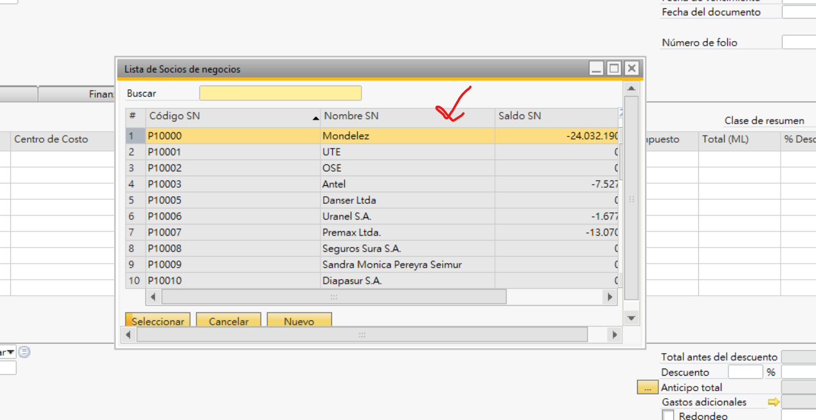Click the Saldo SN column header
Viewport: 816px width, 420px height.
(x=557, y=116)
